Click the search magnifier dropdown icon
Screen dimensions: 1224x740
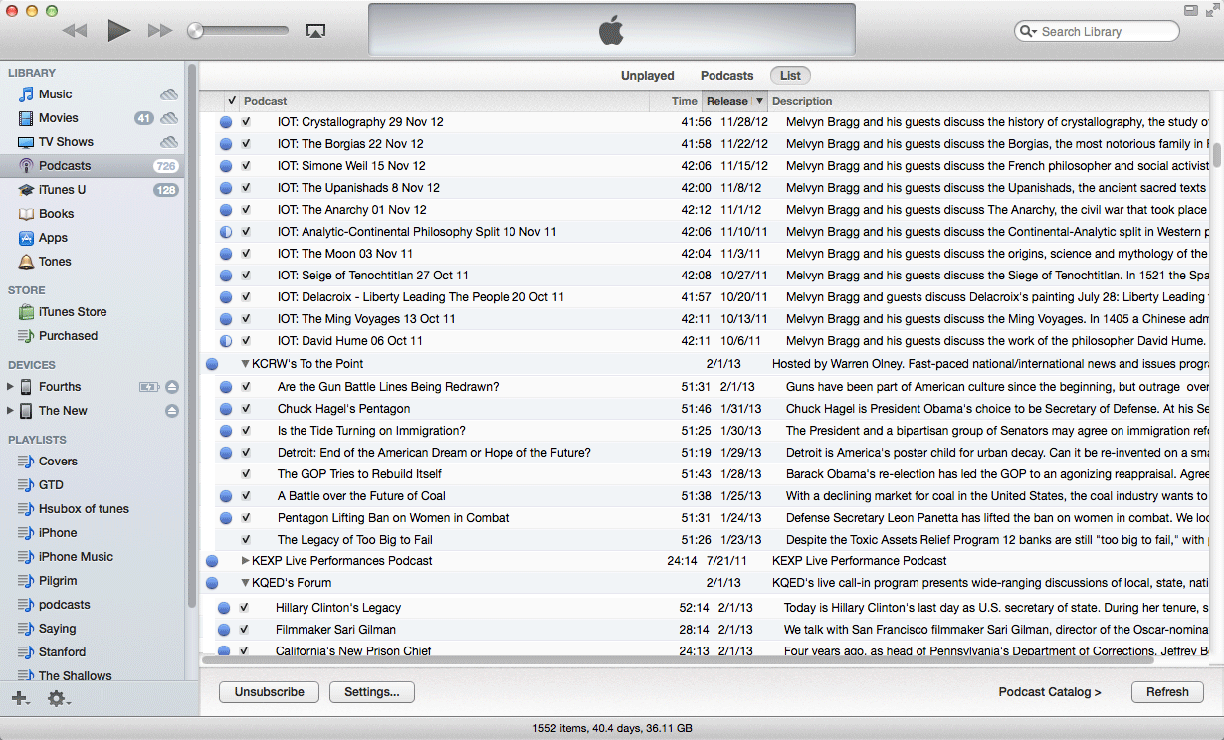pos(1029,32)
